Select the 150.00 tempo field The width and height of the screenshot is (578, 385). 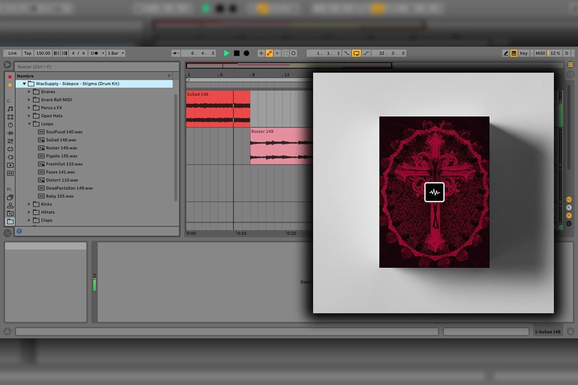click(43, 53)
